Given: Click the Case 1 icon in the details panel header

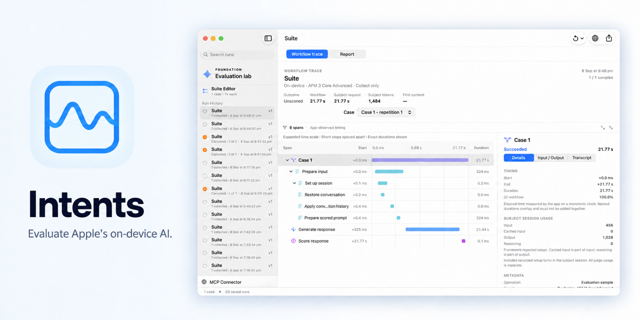Looking at the screenshot, I should 507,140.
